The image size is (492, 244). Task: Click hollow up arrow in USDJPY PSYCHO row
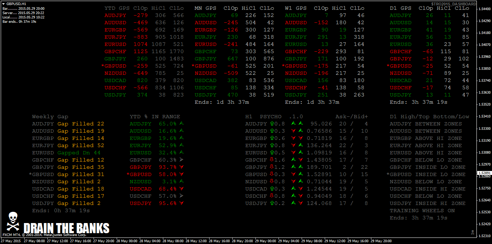272,203
